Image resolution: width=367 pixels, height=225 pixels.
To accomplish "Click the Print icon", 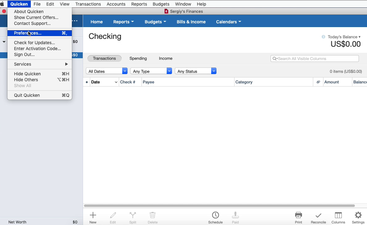I will 299,215.
